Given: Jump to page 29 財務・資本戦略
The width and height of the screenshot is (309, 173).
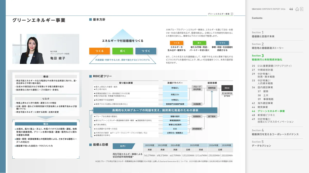Looking at the screenshot, I should [x=263, y=75].
